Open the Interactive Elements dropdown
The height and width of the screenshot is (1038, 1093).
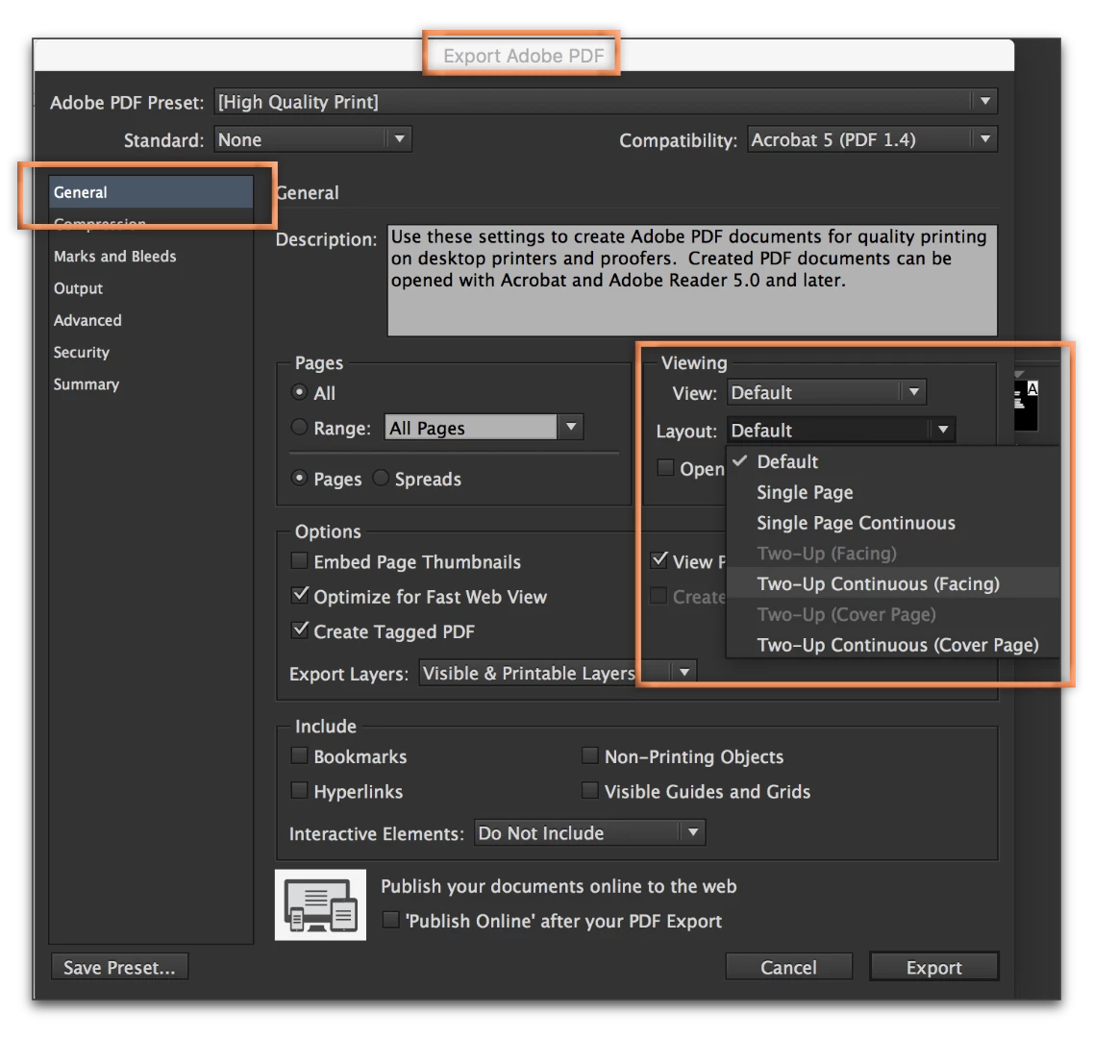coord(589,832)
